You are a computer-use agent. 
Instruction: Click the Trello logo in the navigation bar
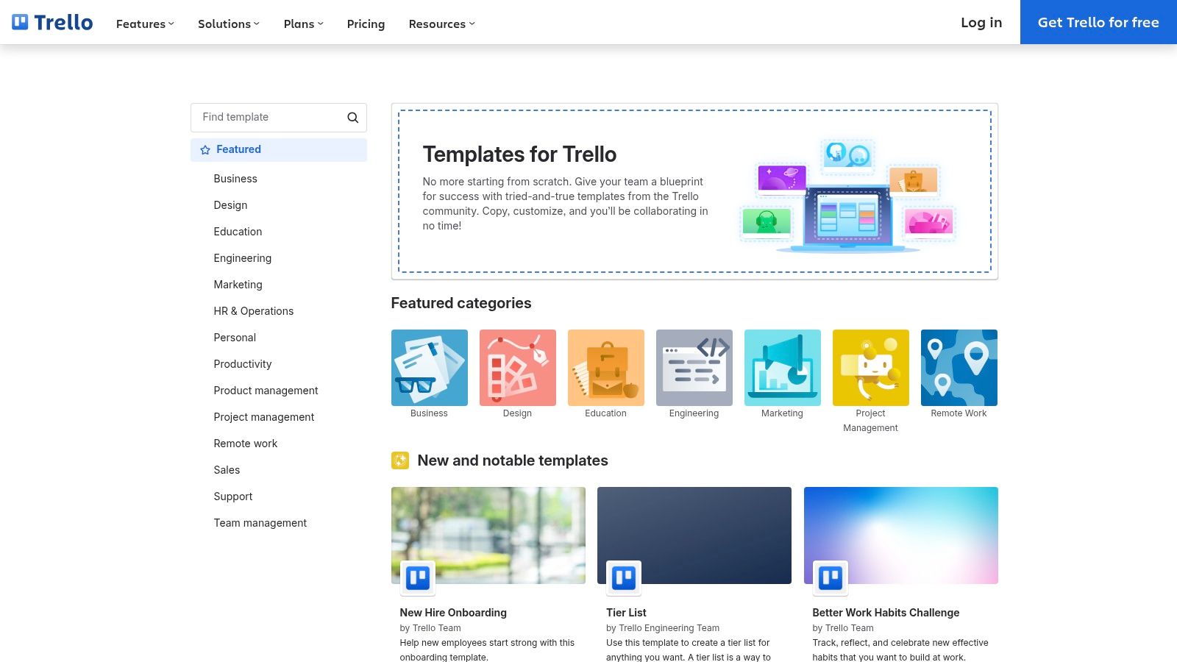click(x=51, y=22)
